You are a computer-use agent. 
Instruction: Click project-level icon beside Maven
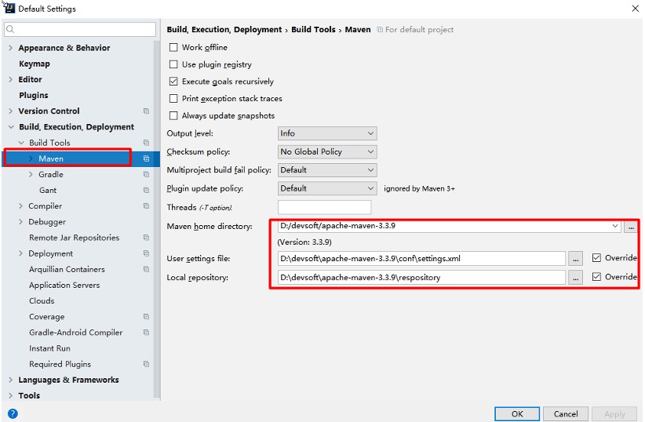click(146, 158)
